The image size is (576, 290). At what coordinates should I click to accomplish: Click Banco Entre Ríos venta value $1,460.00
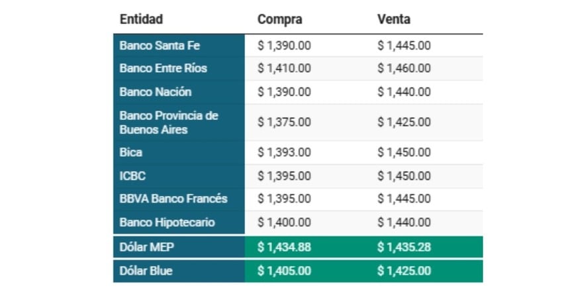click(404, 68)
